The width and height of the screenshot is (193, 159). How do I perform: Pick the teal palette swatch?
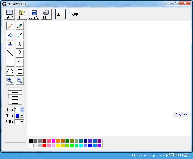(x=81, y=141)
